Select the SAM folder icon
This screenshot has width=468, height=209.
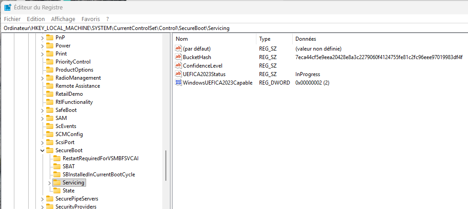point(50,118)
